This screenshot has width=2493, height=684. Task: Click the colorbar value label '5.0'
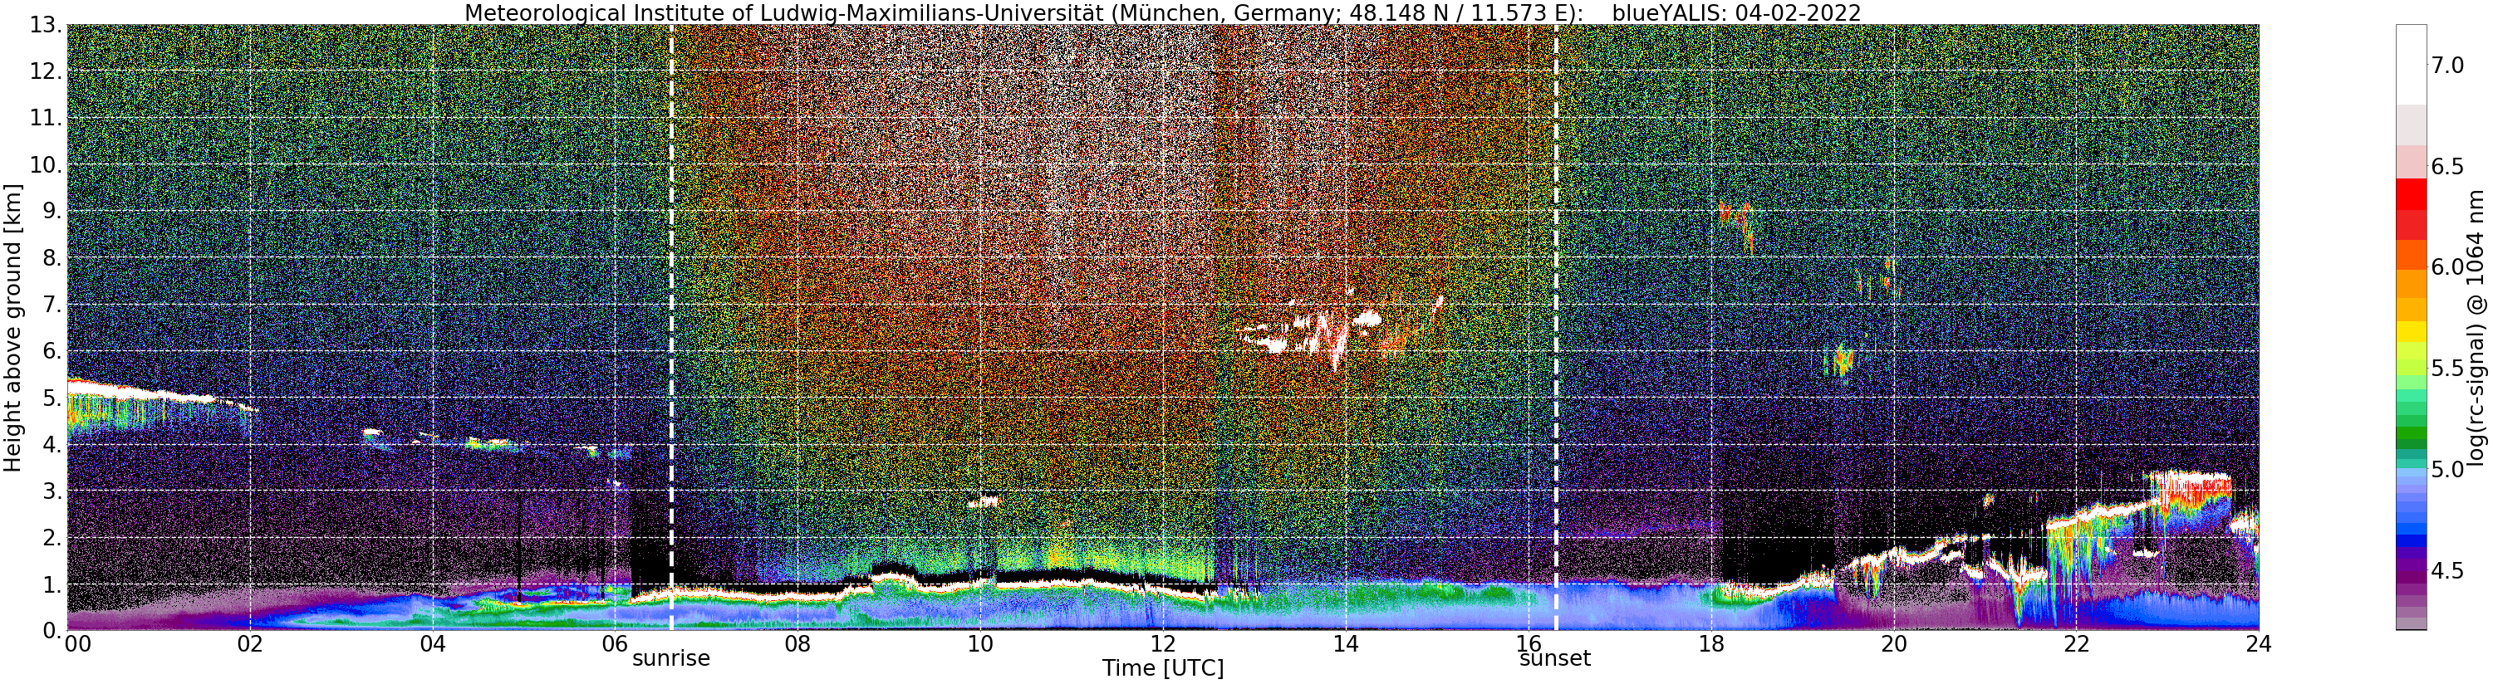click(x=2447, y=469)
